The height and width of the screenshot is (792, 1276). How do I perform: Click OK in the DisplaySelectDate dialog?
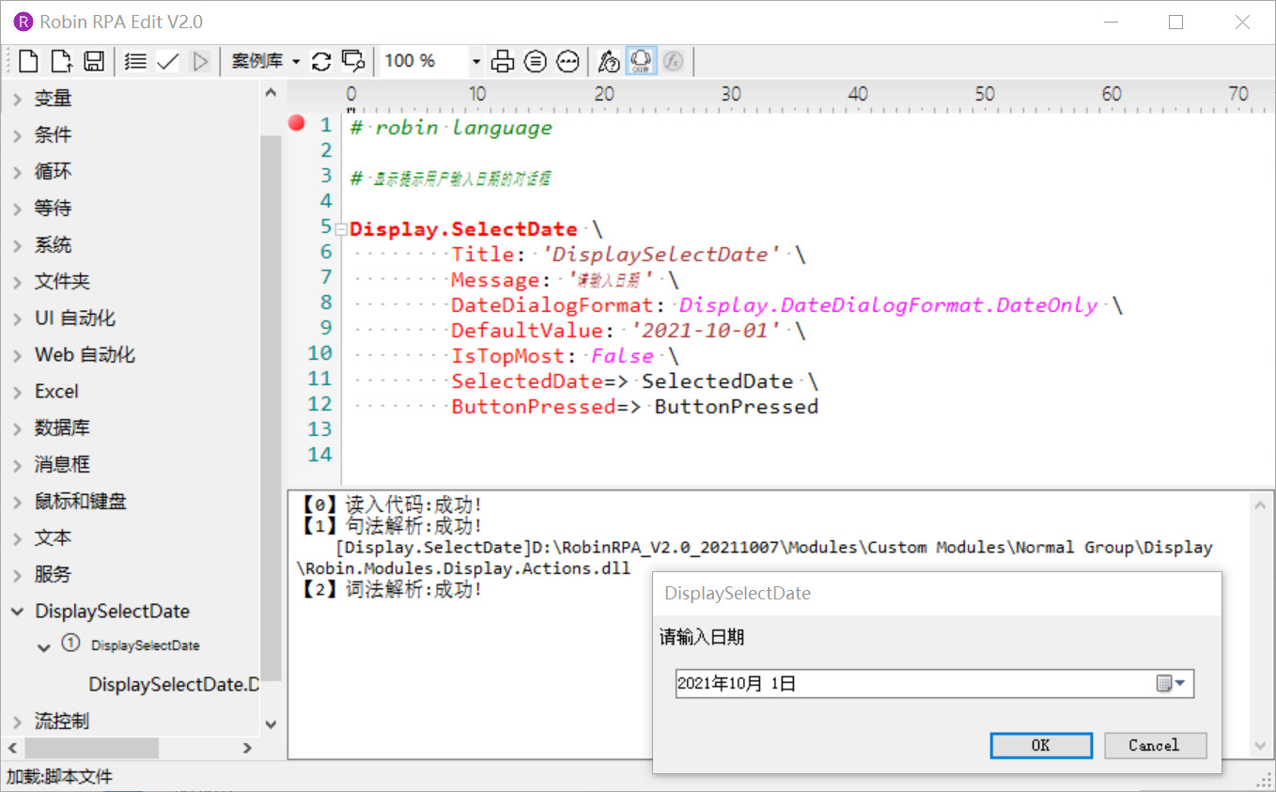click(1041, 745)
